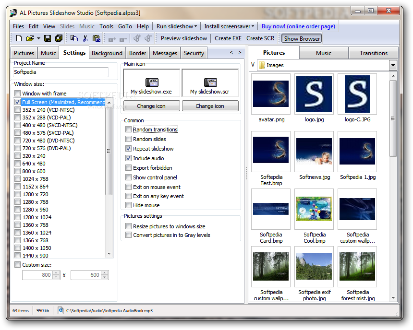Viewport: 413px width, 330px height.
Task: Click window size list scroll-up arrow
Action: (109, 102)
